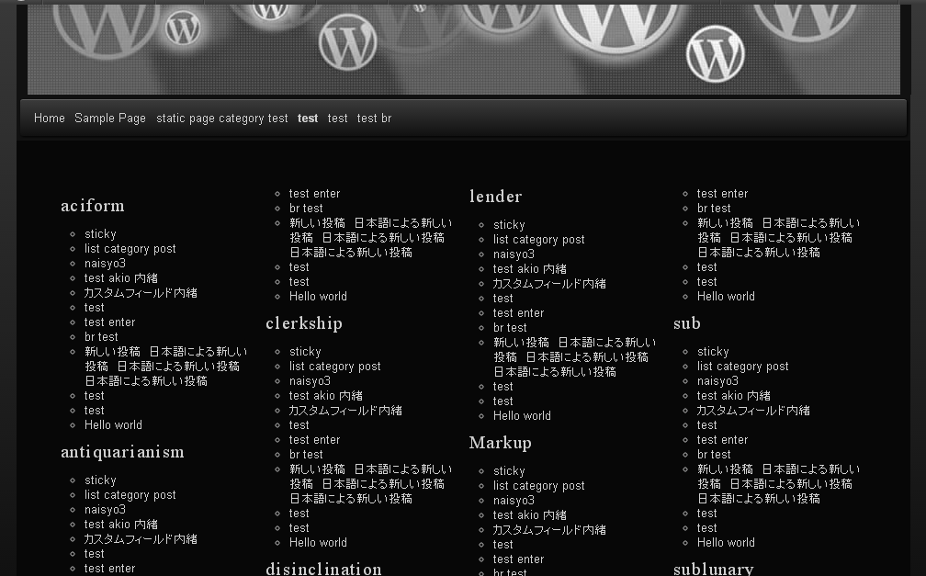Open naisyo3 under clerkship
This screenshot has width=926, height=576.
pyautogui.click(x=311, y=381)
